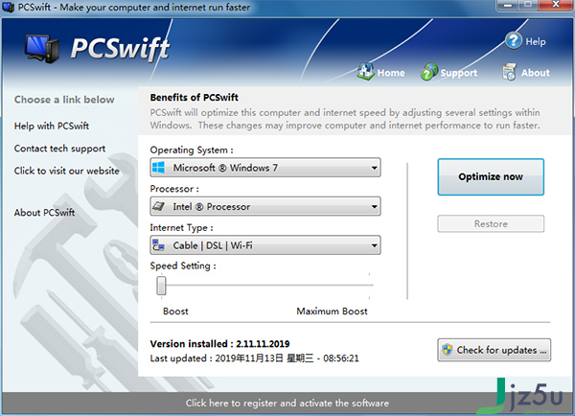
Task: Click the Speed Setting slider thumb
Action: (161, 286)
